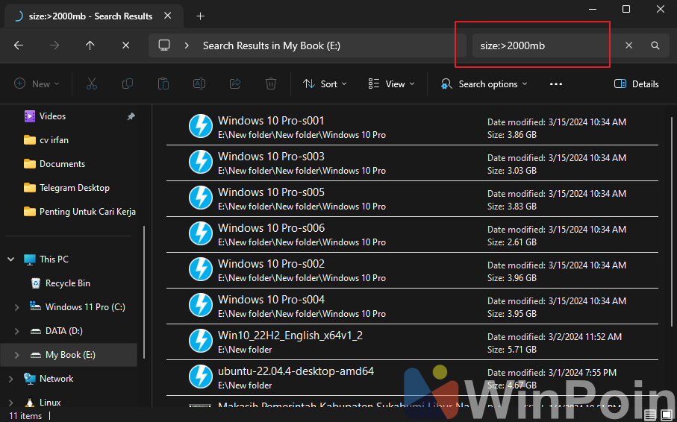The height and width of the screenshot is (422, 677).
Task: Toggle the Details pane
Action: point(637,84)
